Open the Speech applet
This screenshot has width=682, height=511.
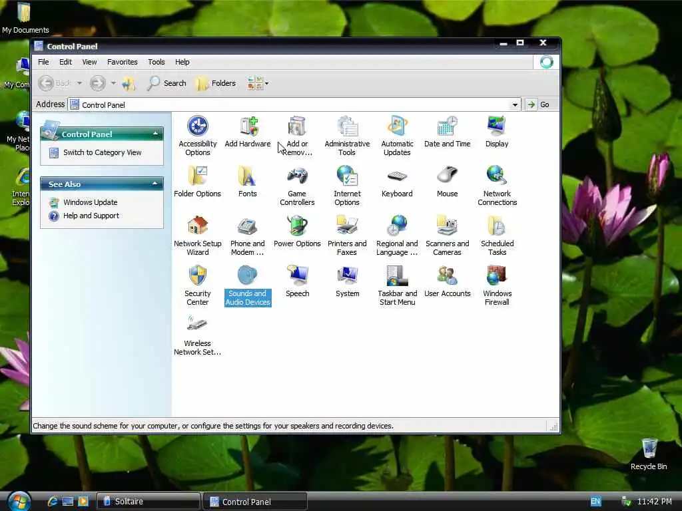[x=297, y=281]
